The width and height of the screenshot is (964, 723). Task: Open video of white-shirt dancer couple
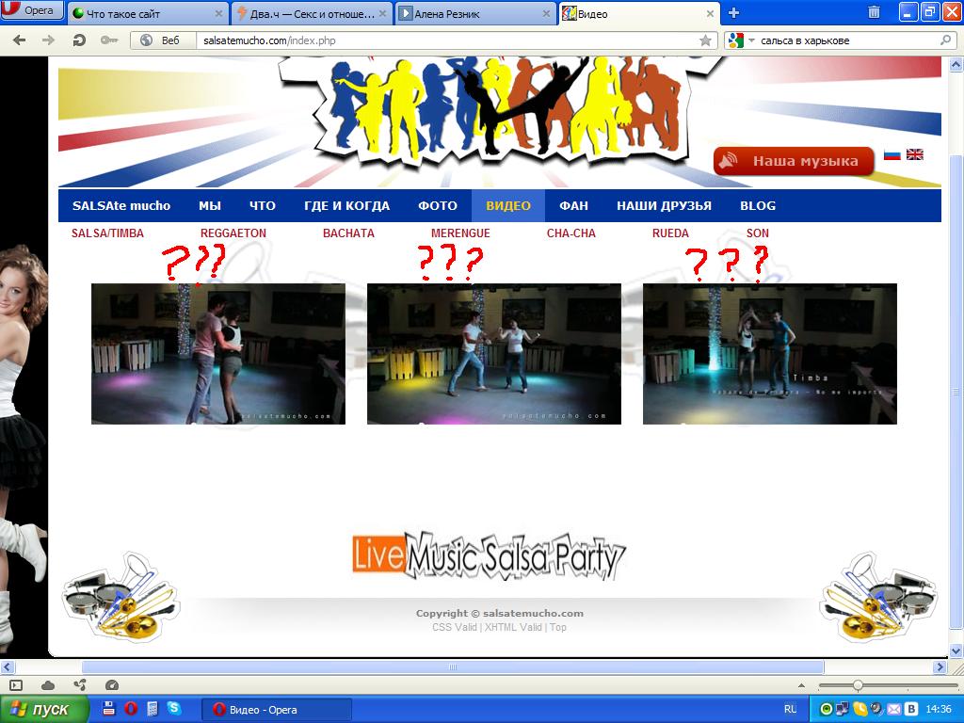pyautogui.click(x=493, y=354)
